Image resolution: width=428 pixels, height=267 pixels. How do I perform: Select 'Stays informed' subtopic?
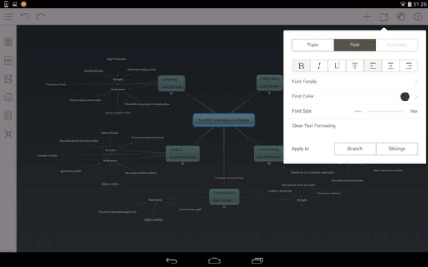110,133
